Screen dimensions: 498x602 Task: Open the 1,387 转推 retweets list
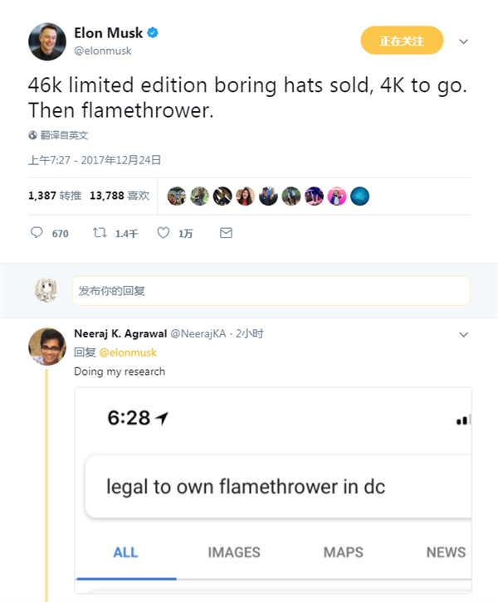click(54, 196)
